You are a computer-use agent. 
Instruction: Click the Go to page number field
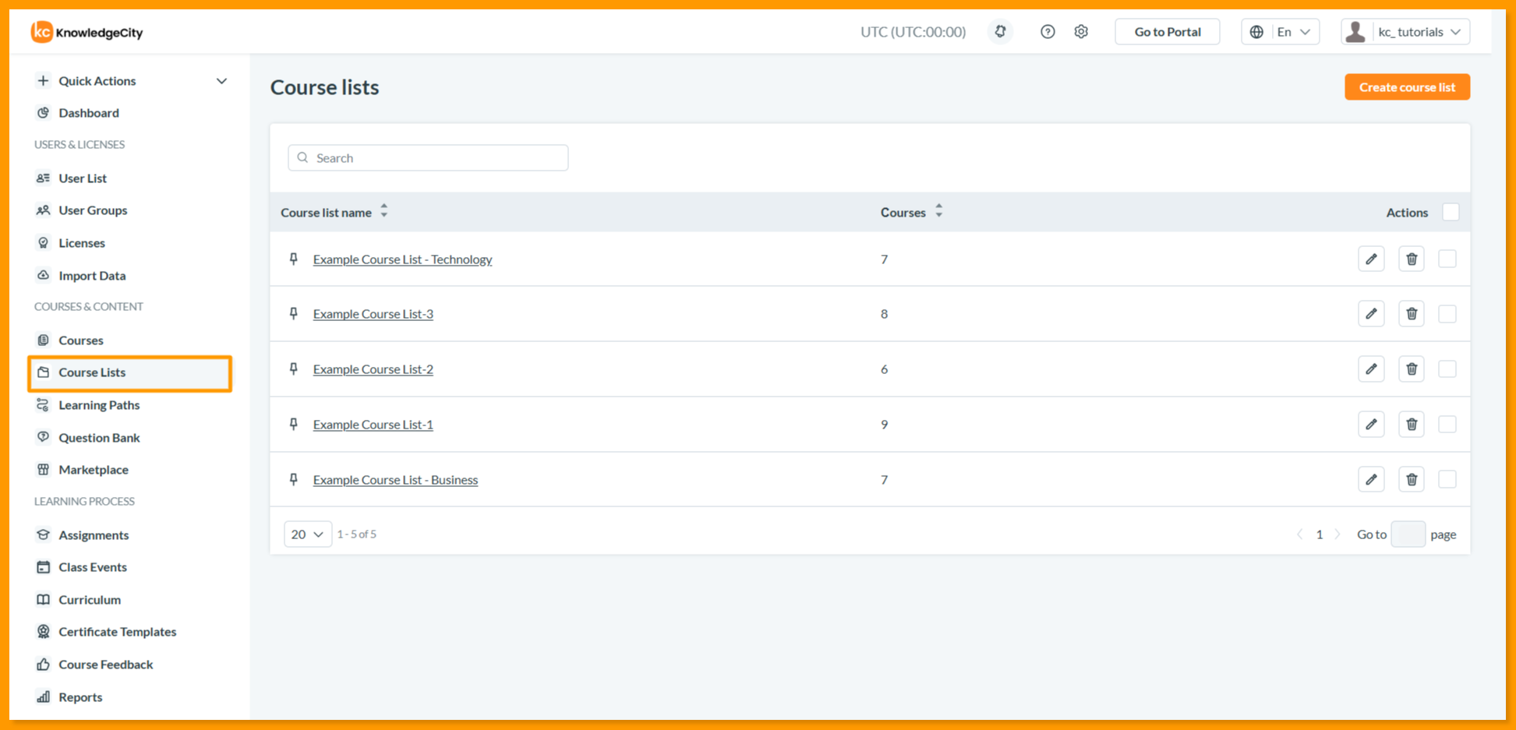pyautogui.click(x=1408, y=534)
